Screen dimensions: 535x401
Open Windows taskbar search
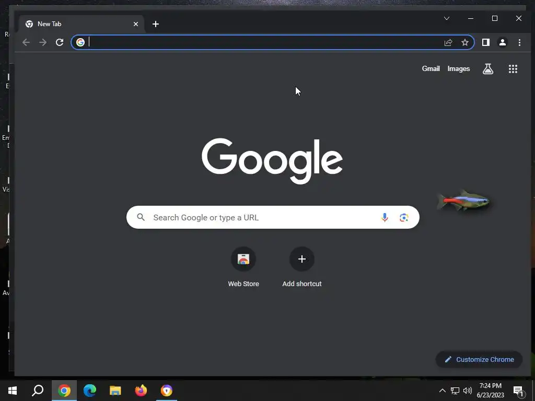pos(38,391)
